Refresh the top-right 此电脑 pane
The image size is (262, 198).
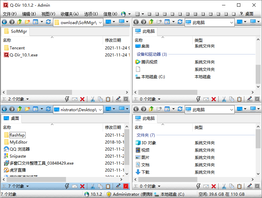click(x=180, y=22)
